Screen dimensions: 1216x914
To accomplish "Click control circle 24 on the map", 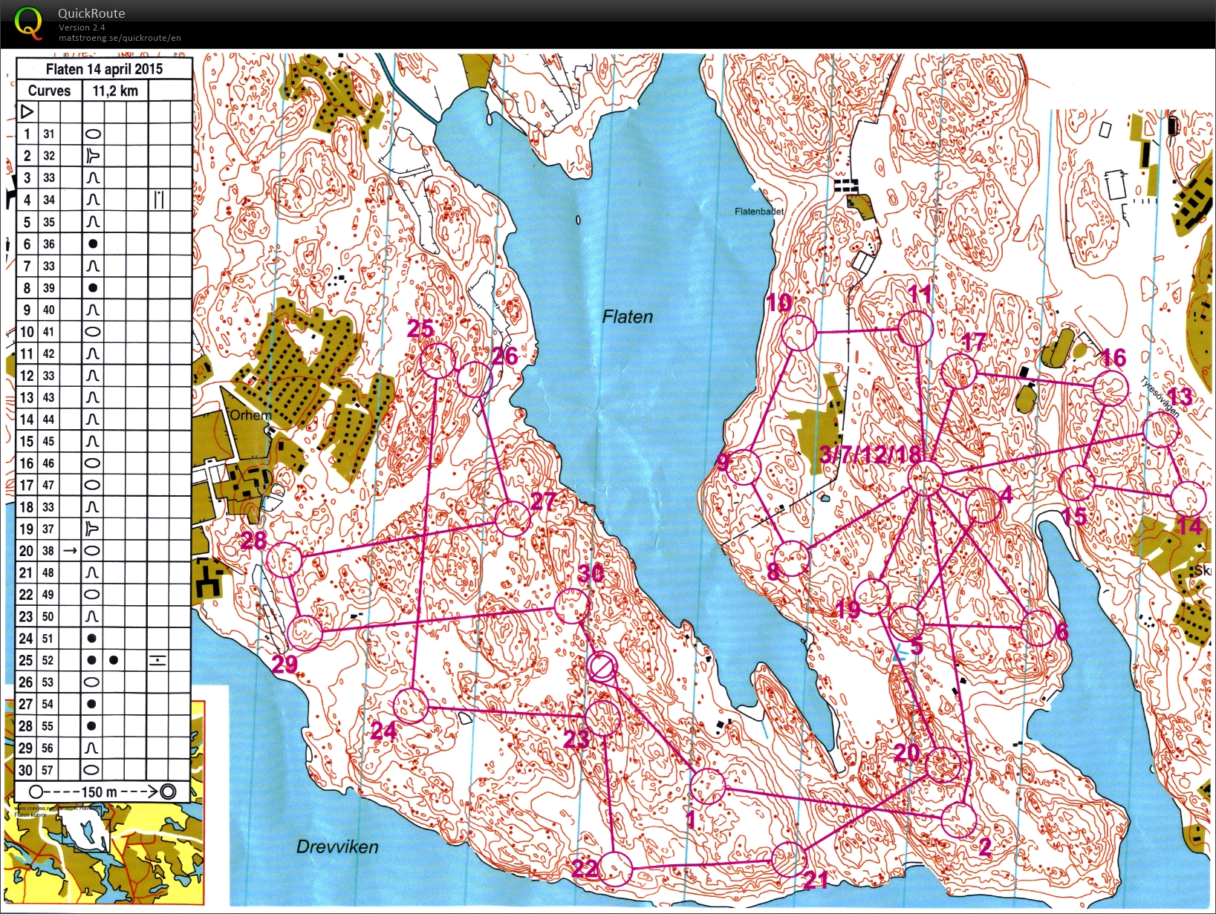I will (411, 705).
